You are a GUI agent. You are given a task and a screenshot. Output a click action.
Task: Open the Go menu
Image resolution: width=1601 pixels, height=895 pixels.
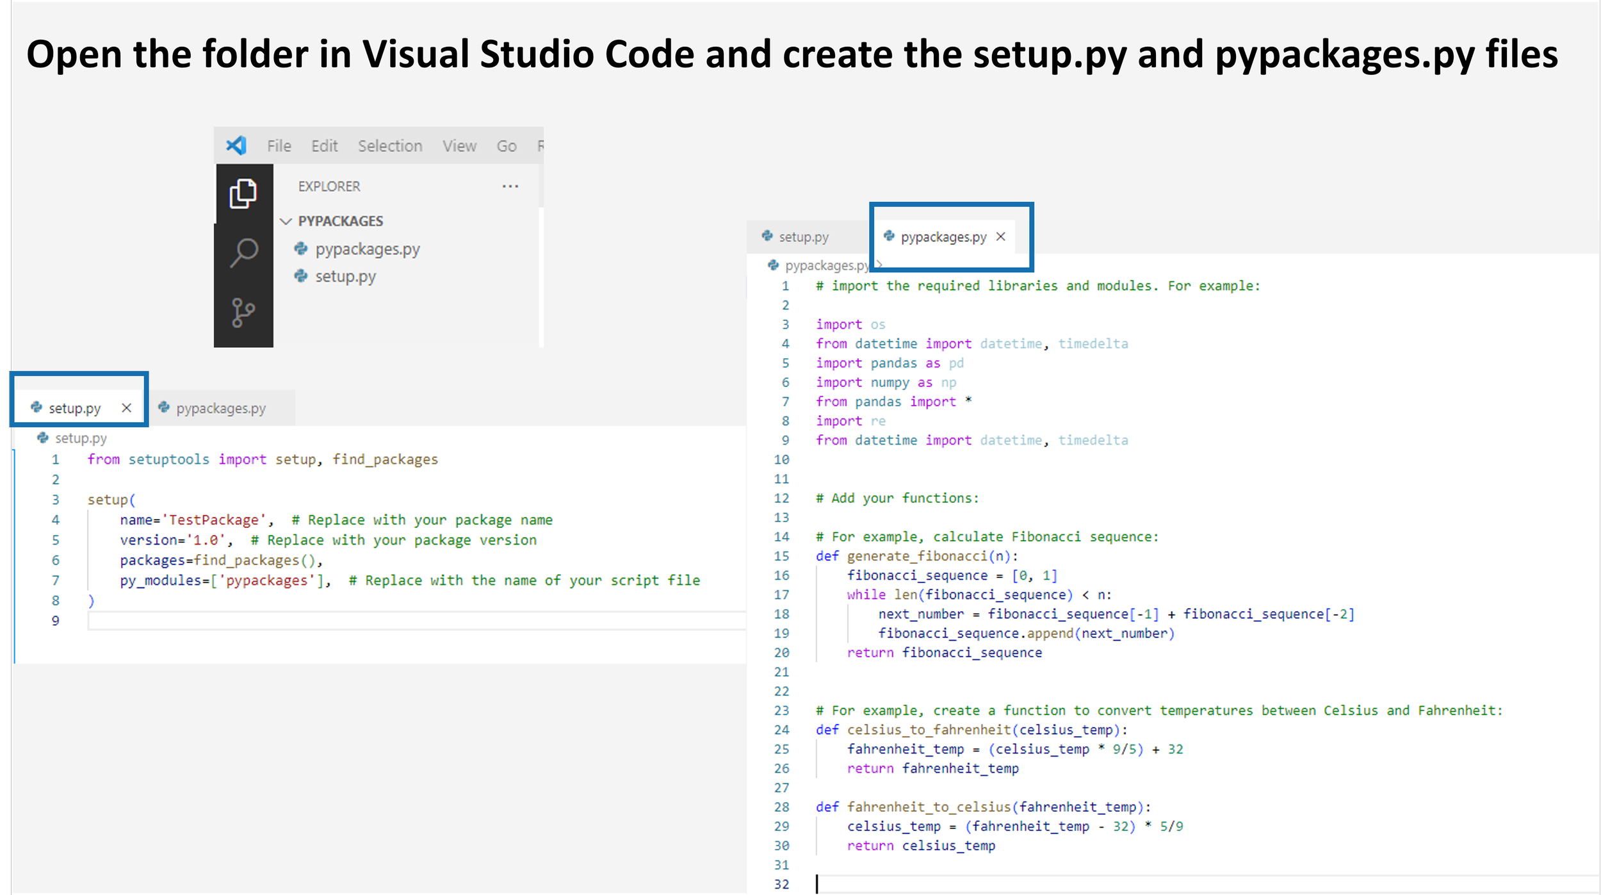click(x=507, y=145)
